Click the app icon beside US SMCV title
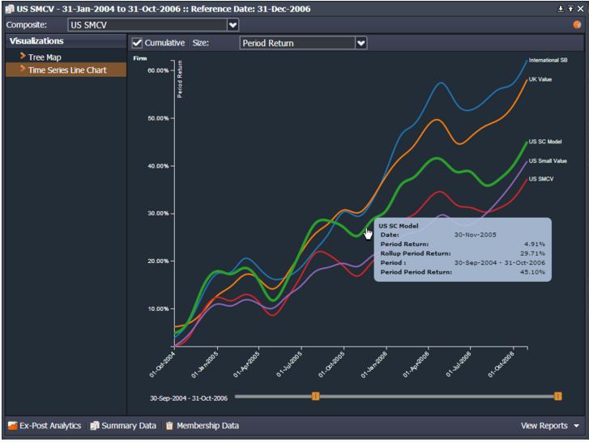Screen dimensions: 589x442 point(8,8)
